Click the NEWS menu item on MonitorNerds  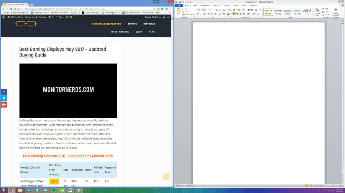coord(152,32)
